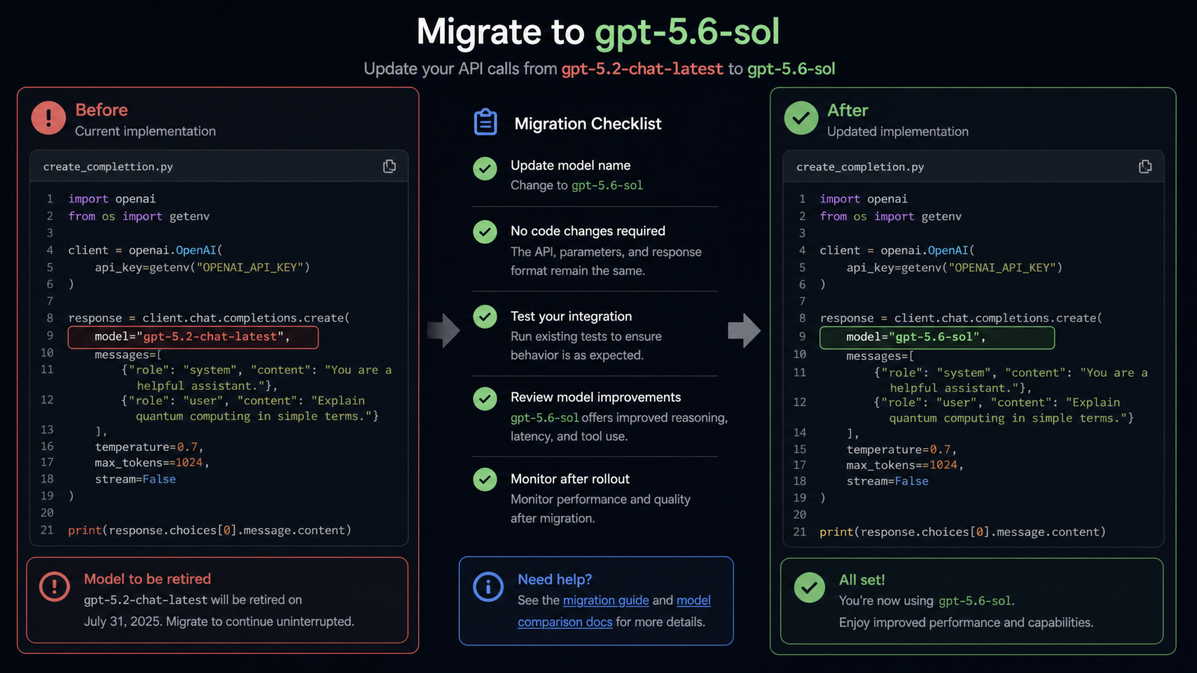The image size is (1197, 673).
Task: Click the red Before warning icon
Action: (49, 118)
